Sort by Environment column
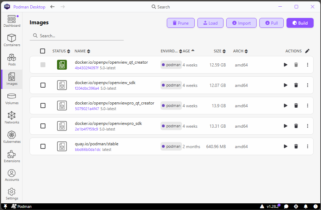Viewport: 321px width, 210px height. point(171,51)
